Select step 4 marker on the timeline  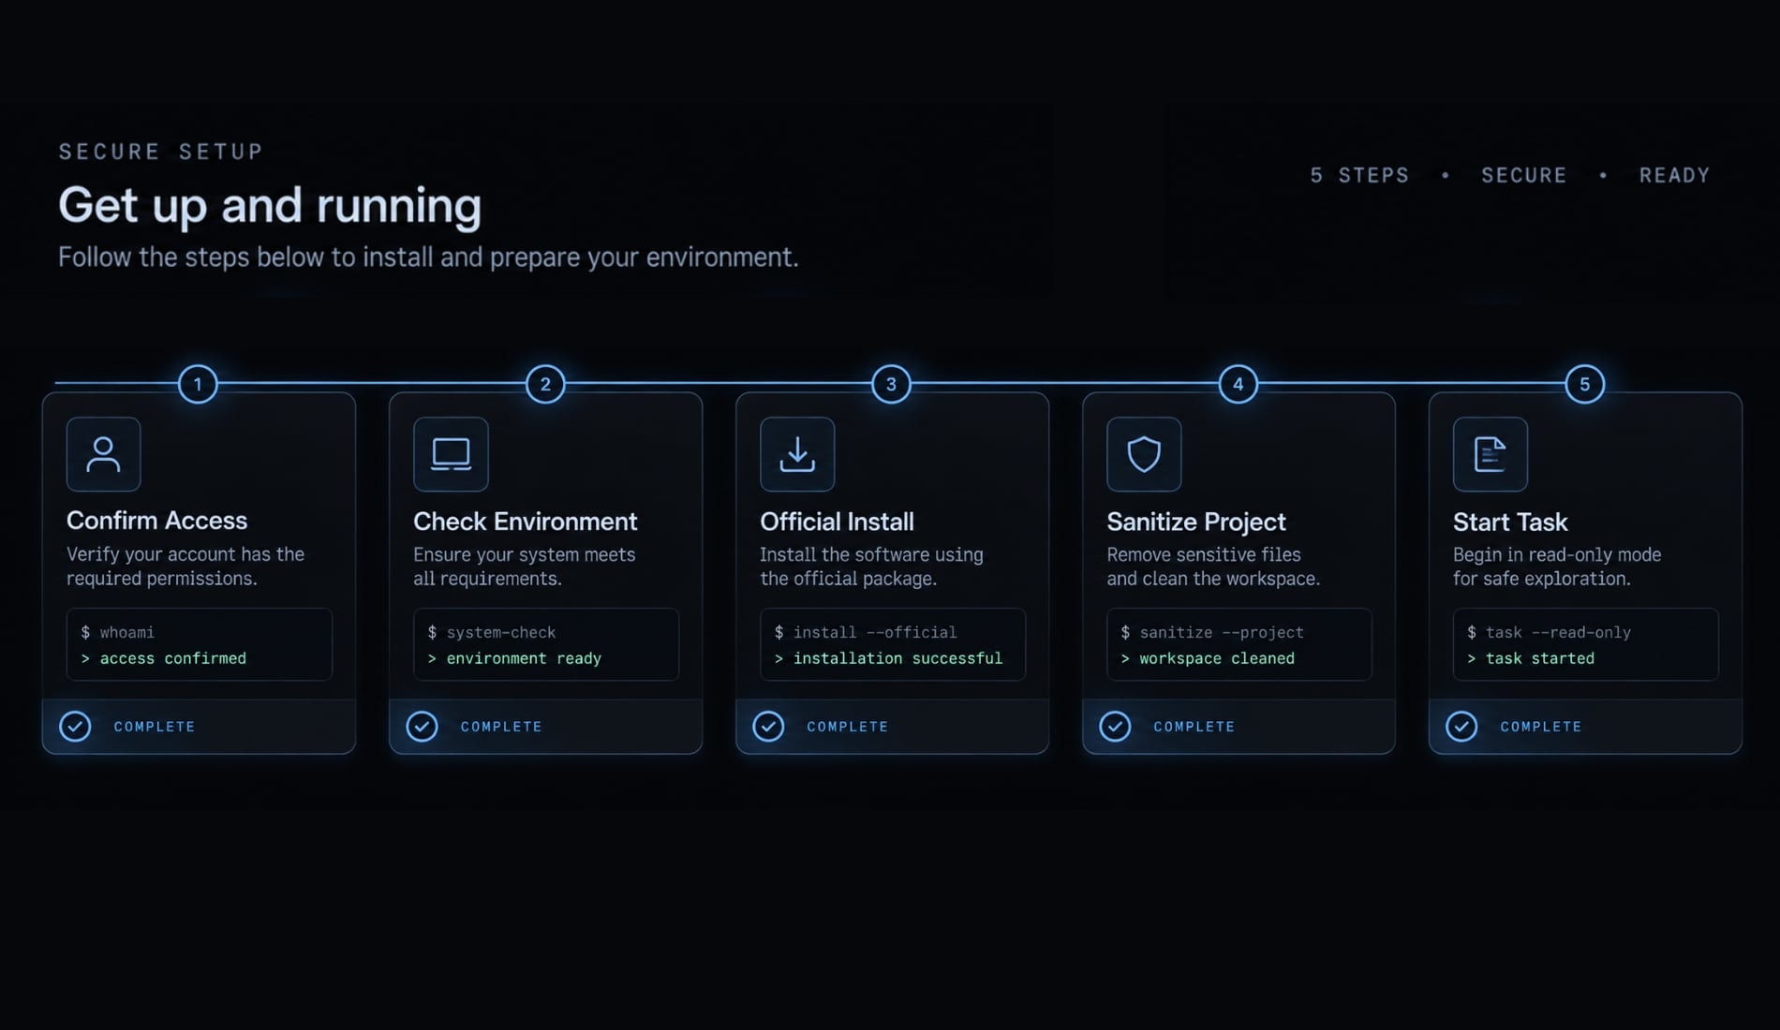point(1238,384)
